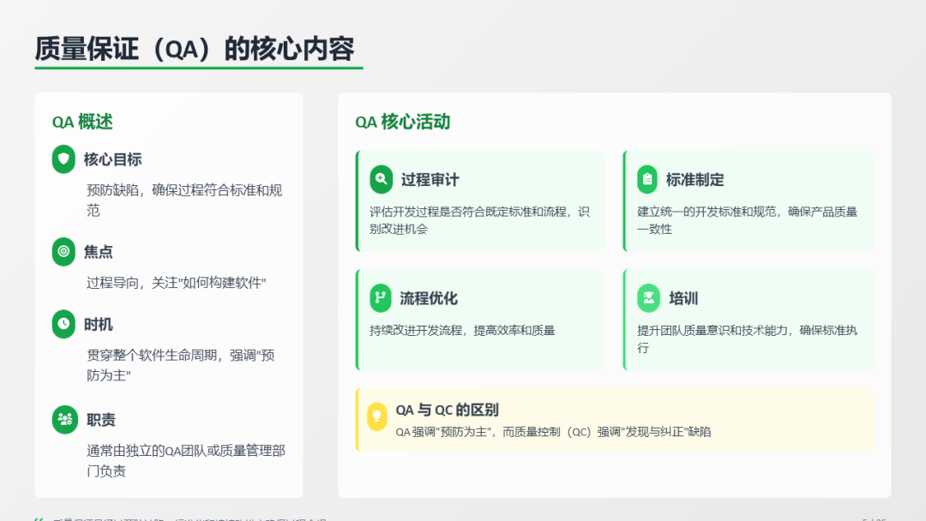The image size is (926, 521).
Task: Click the QA 概述 panel heading
Action: click(82, 122)
